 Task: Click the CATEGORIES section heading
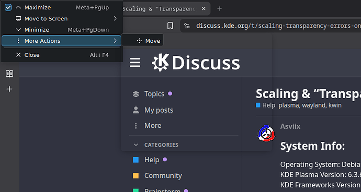161,145
